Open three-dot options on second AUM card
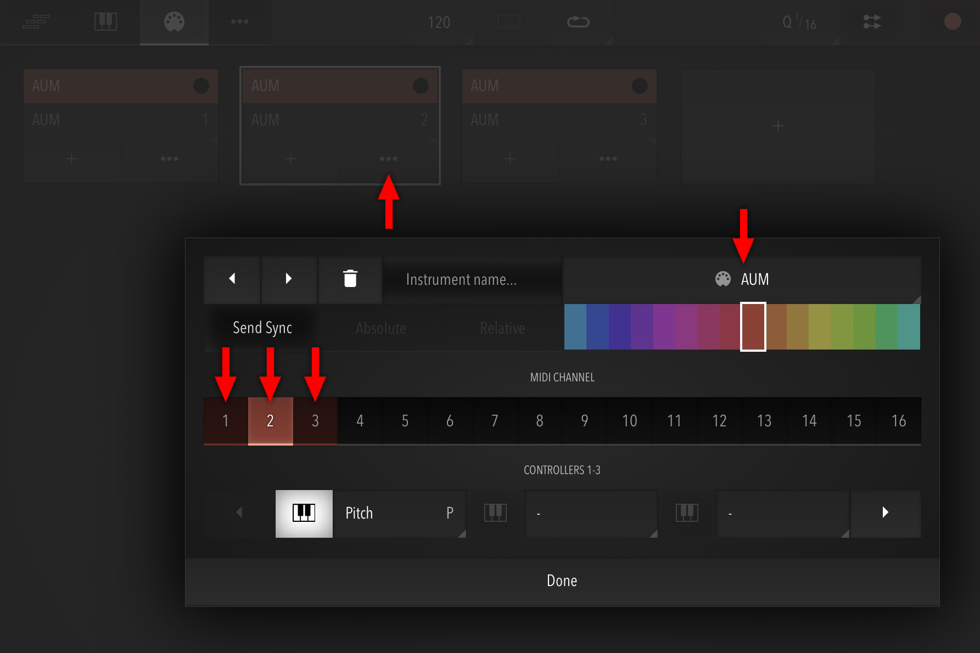The width and height of the screenshot is (980, 653). pos(389,159)
